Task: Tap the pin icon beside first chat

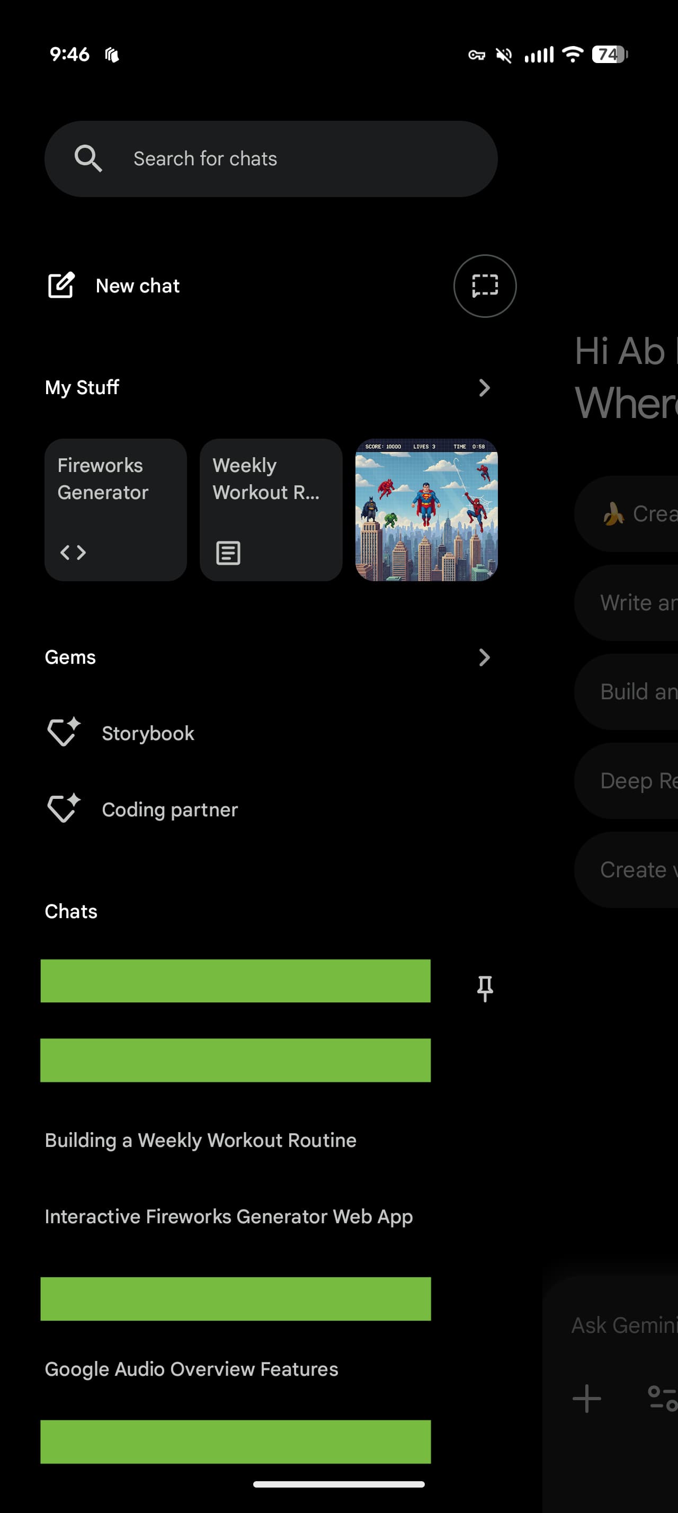Action: 485,989
